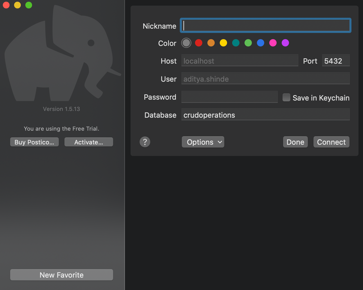This screenshot has height=290, width=363.
Task: Select the purple color swatch
Action: [x=285, y=43]
